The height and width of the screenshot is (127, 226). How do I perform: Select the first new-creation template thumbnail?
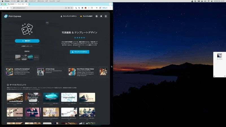pos(18,57)
